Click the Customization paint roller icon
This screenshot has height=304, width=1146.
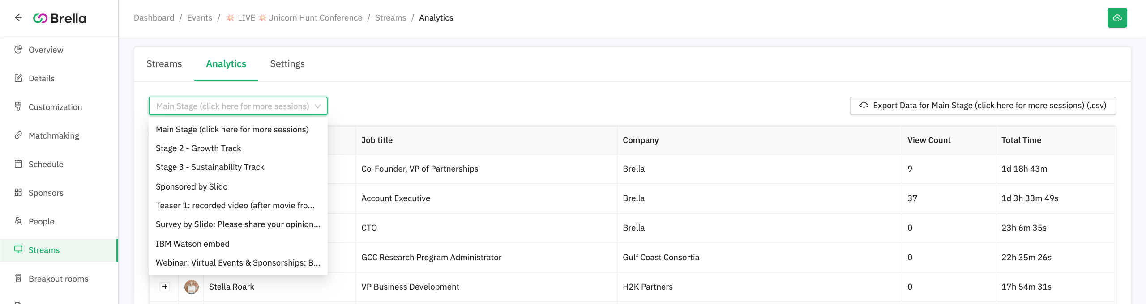(18, 107)
